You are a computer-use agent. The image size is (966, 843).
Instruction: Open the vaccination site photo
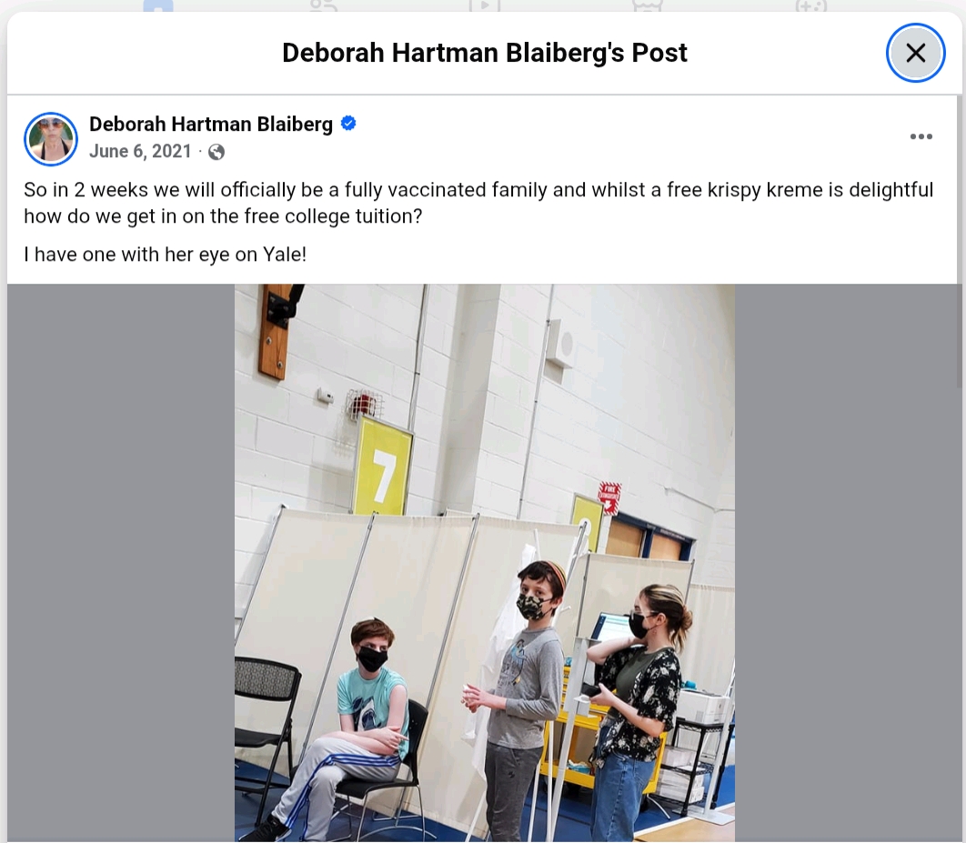coord(485,563)
